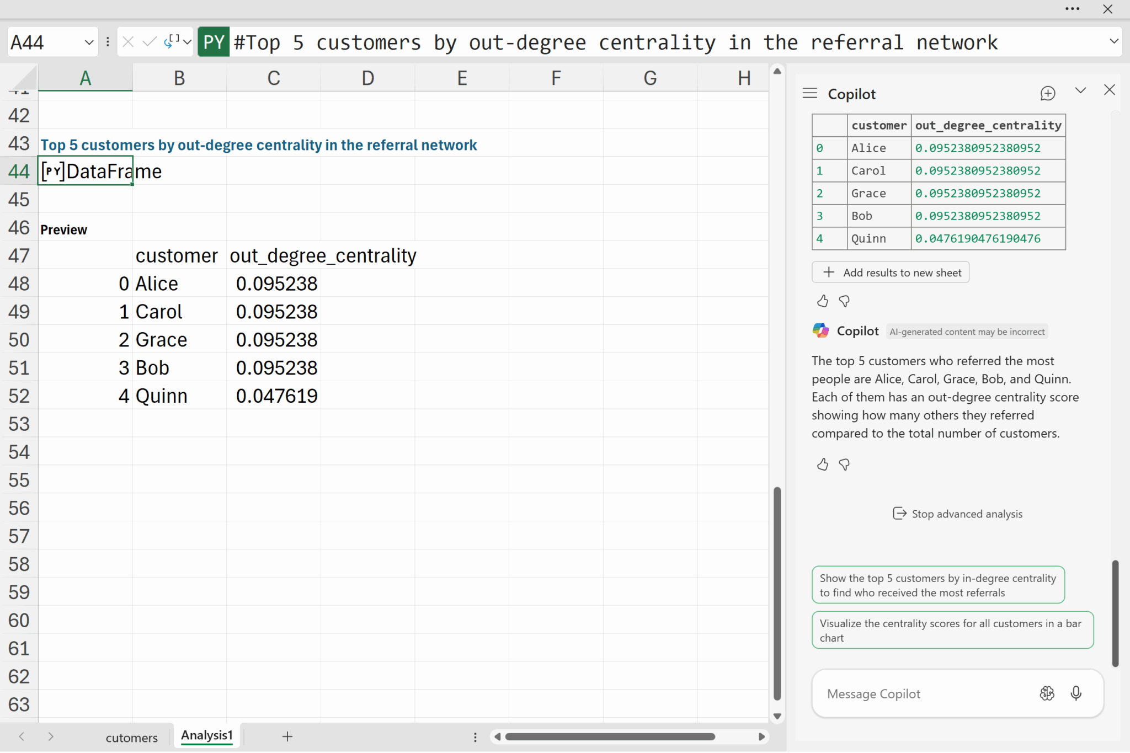Click the Copilot plugins icon in message box
The image size is (1130, 753).
click(1047, 693)
